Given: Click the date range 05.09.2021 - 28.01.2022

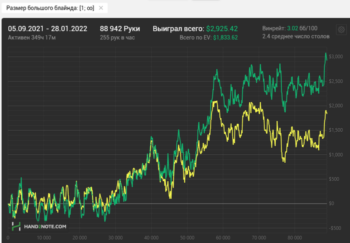Looking at the screenshot, I should coord(47,29).
